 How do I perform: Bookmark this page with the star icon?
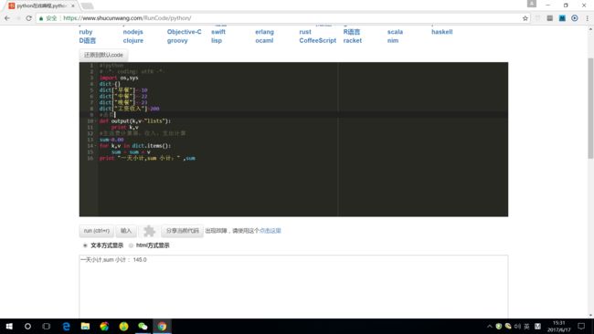[525, 18]
